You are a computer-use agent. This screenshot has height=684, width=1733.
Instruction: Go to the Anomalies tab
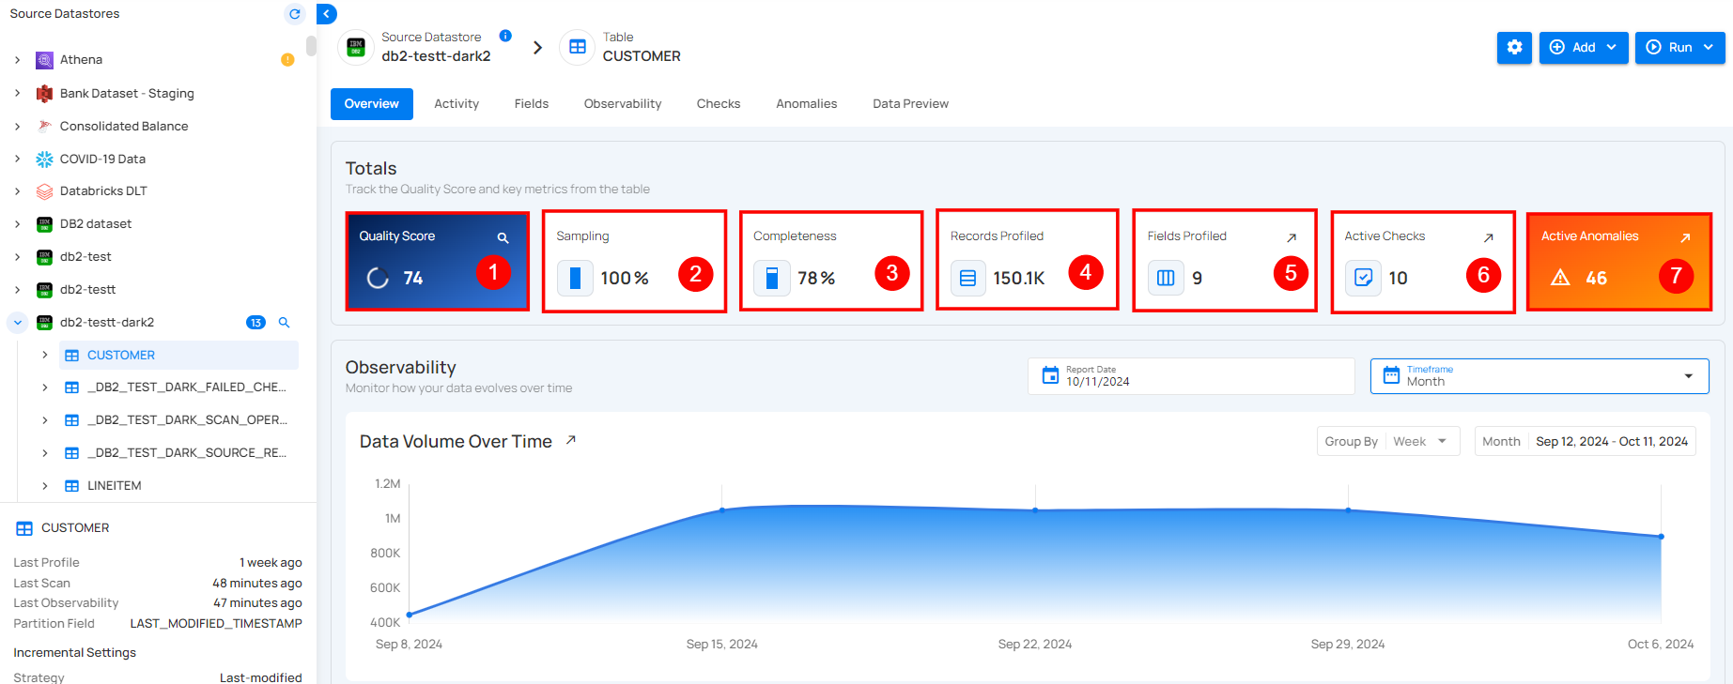[x=806, y=104]
